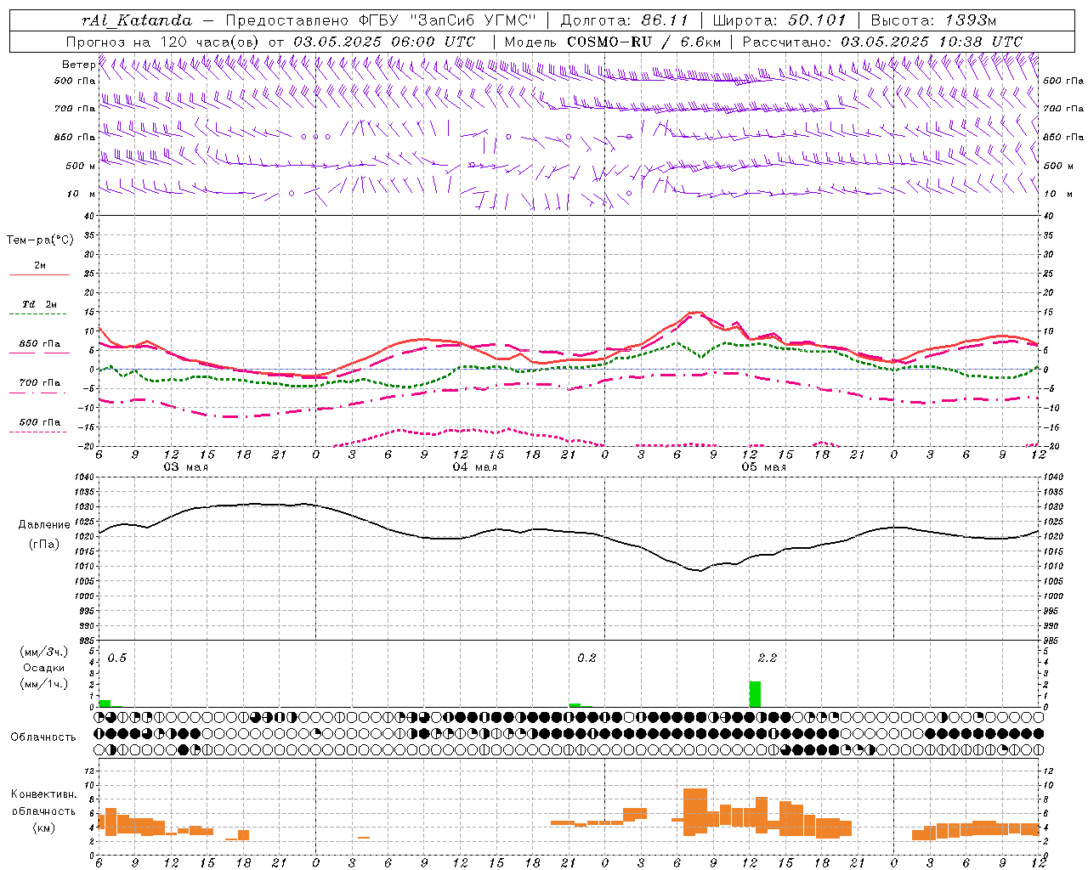
Task: Click the Тем-ра(°C) axis title
Action: pos(40,240)
